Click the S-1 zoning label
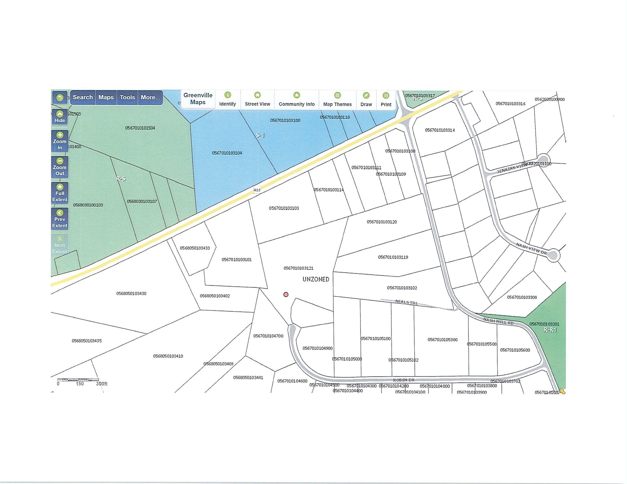The height and width of the screenshot is (484, 627). (x=260, y=135)
